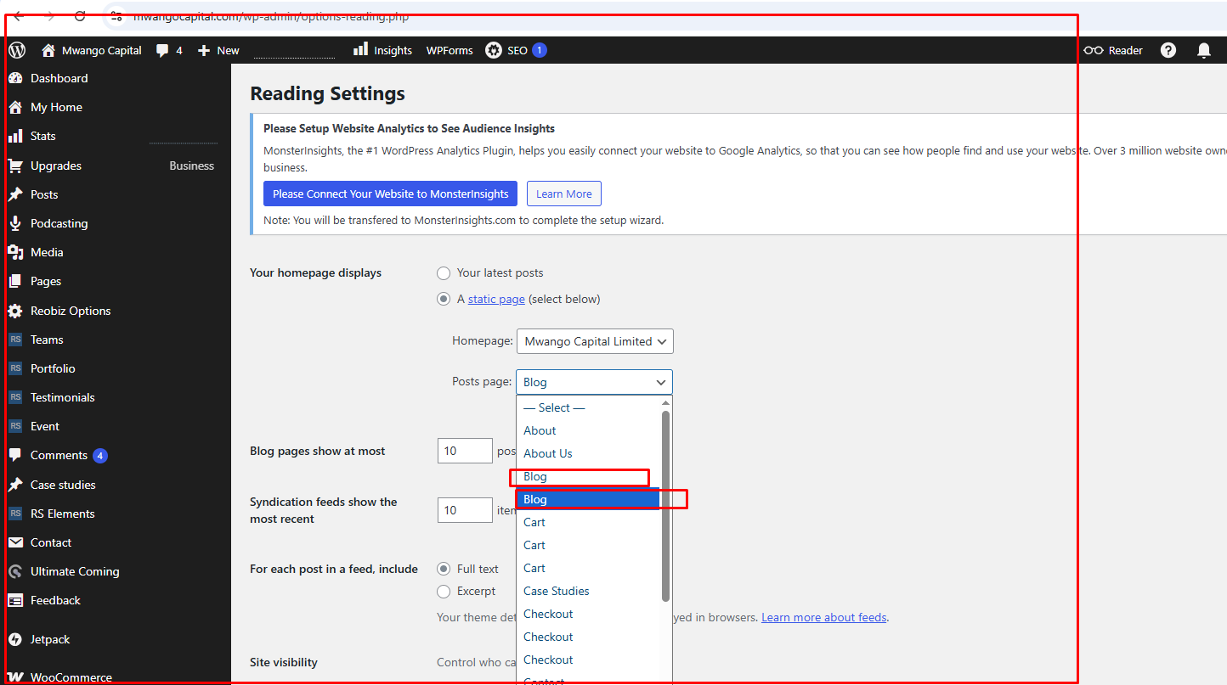
Task: Click the Comments bubble icon in sidebar
Action: (15, 455)
